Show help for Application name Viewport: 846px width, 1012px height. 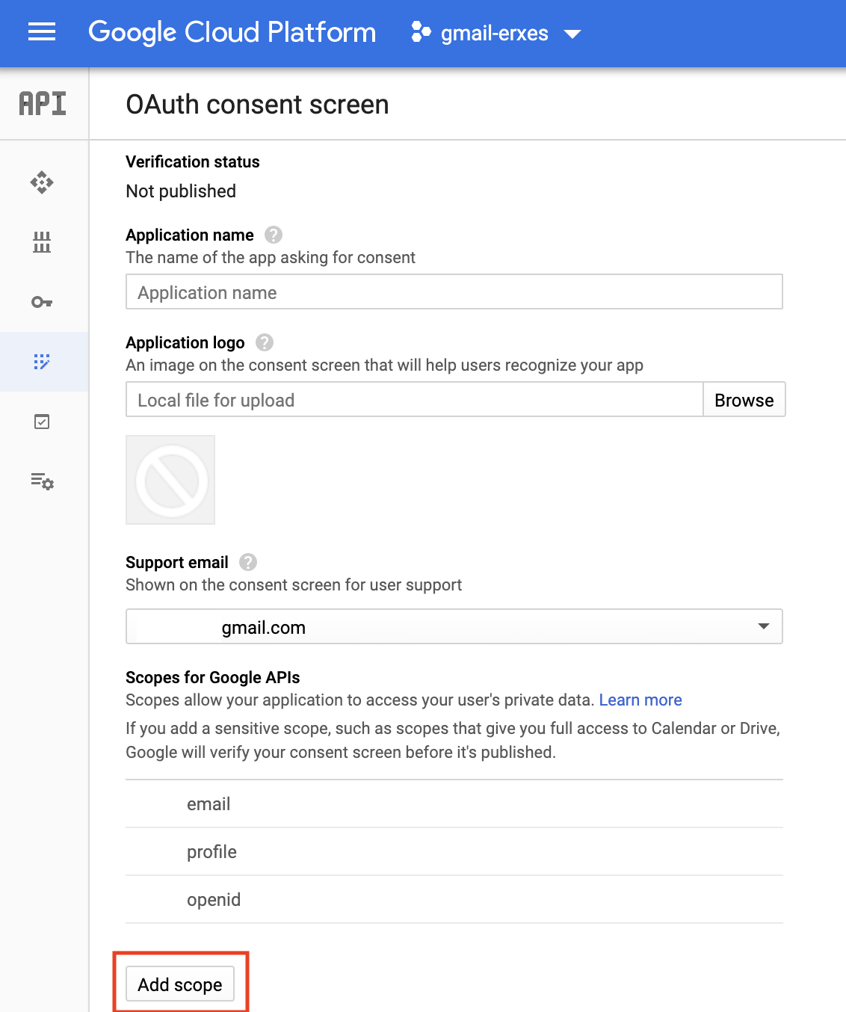click(274, 235)
